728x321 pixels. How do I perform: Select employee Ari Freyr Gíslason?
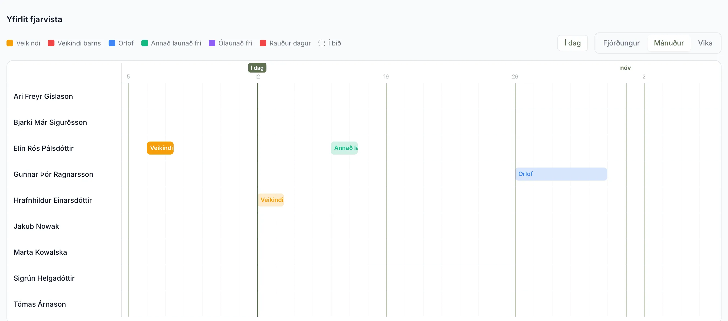pos(43,96)
